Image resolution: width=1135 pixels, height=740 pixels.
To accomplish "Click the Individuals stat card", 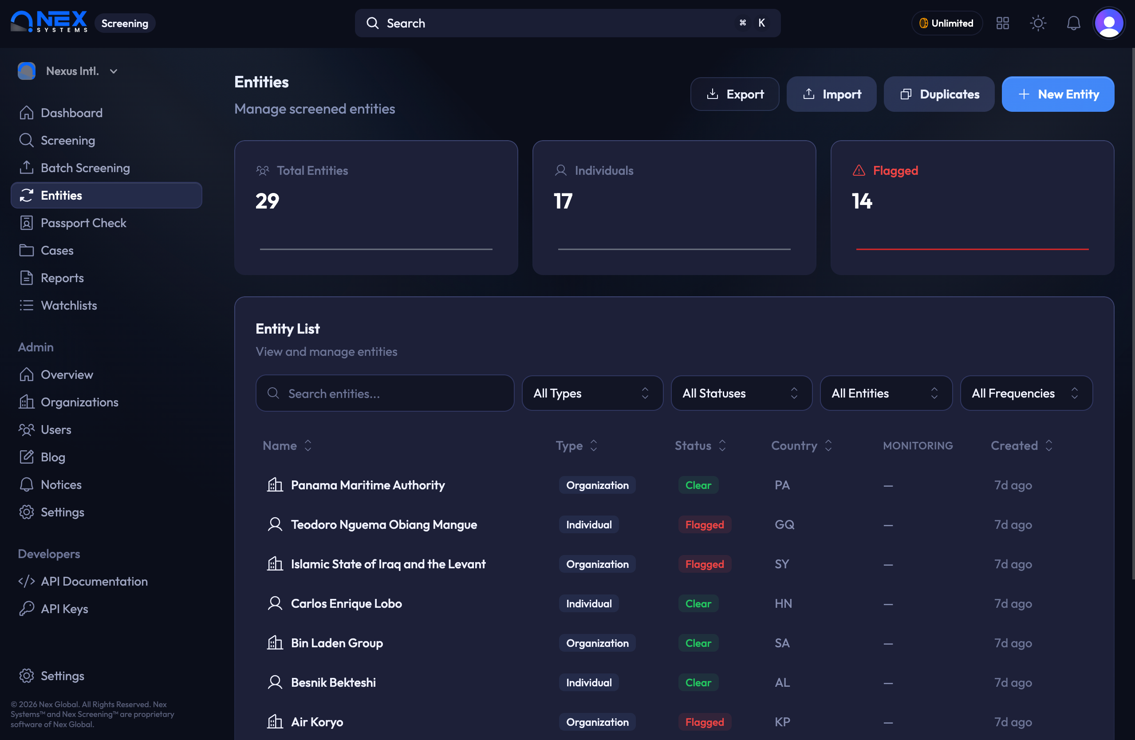I will pyautogui.click(x=674, y=208).
